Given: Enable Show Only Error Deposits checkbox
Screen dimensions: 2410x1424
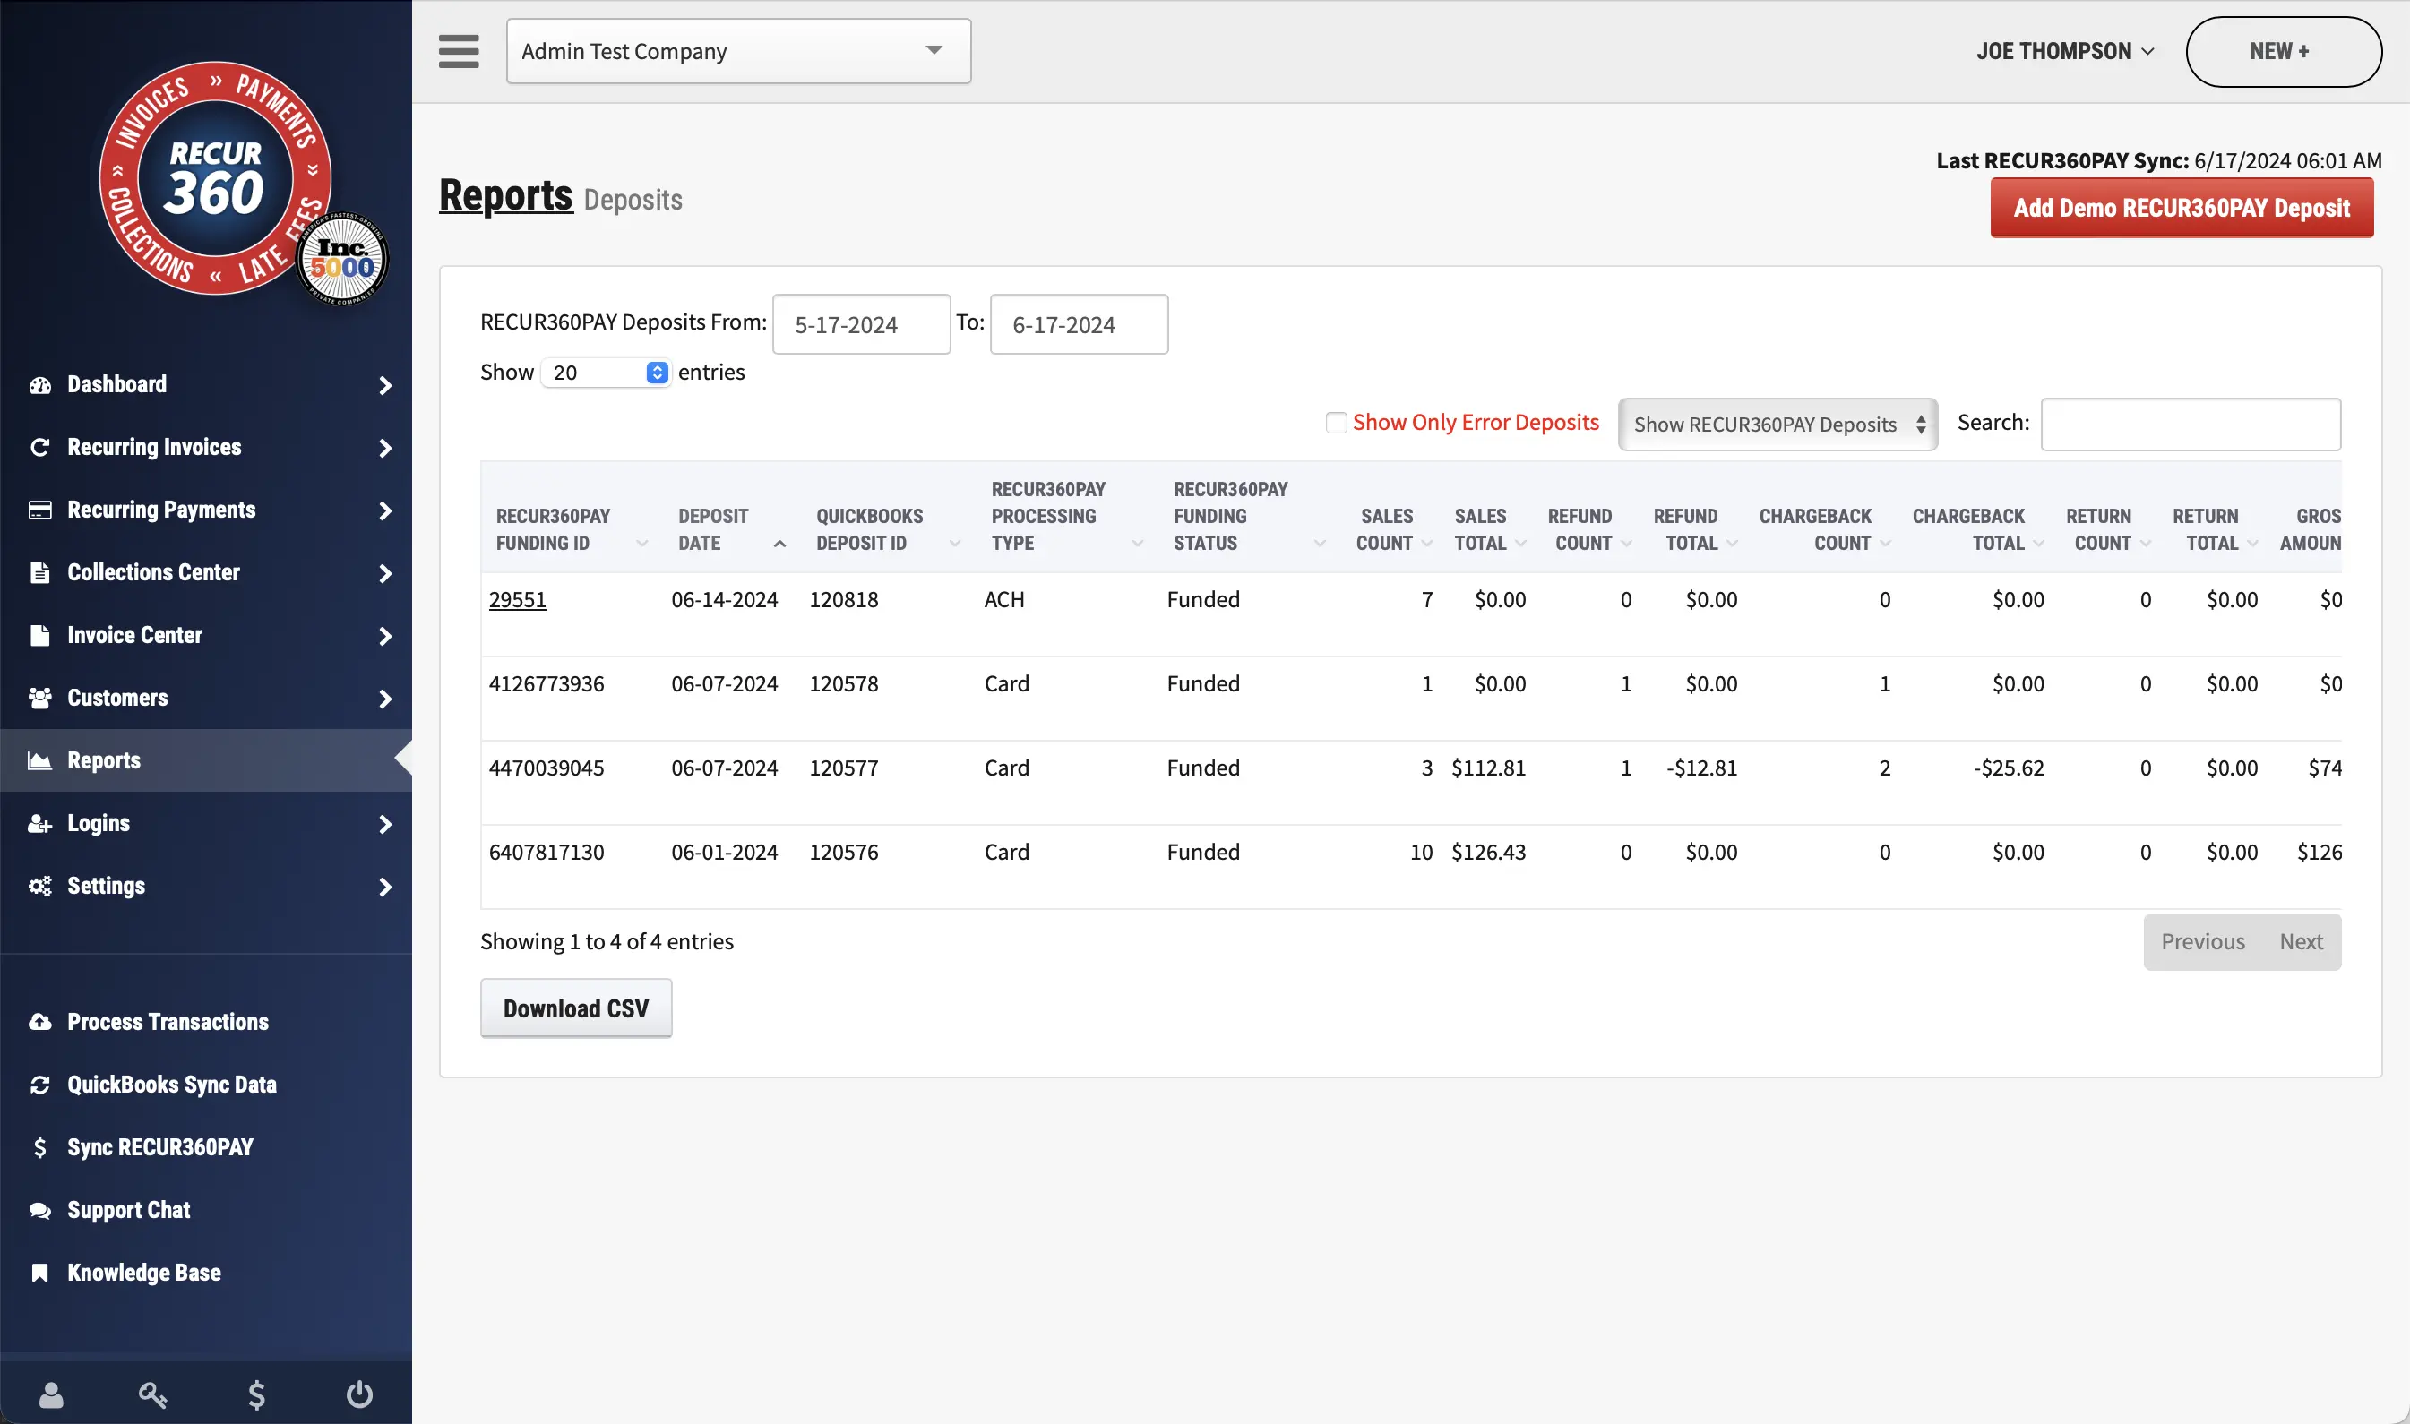Looking at the screenshot, I should tap(1335, 423).
